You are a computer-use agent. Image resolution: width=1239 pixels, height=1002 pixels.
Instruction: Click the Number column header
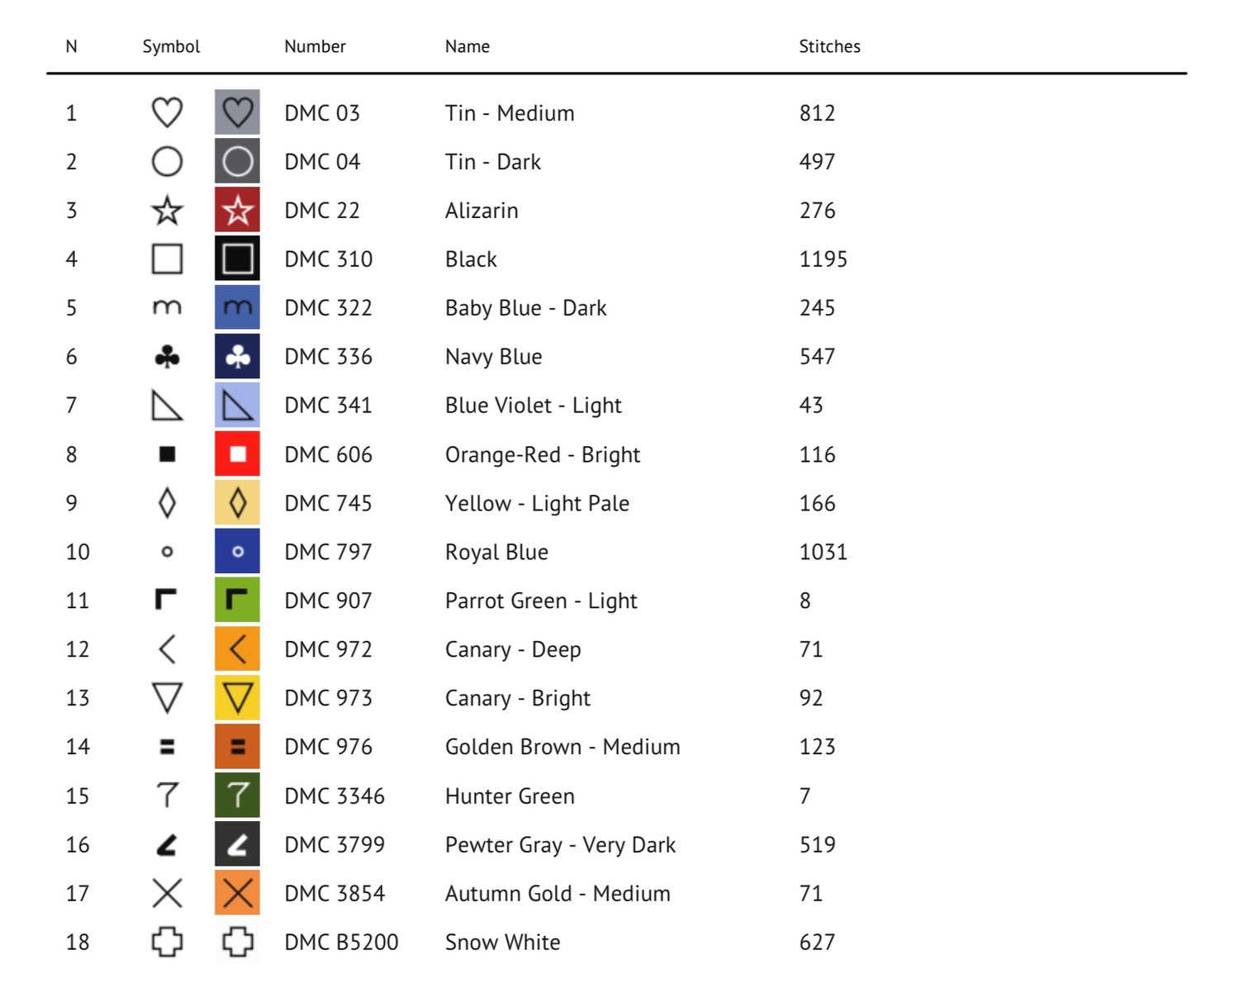point(315,46)
